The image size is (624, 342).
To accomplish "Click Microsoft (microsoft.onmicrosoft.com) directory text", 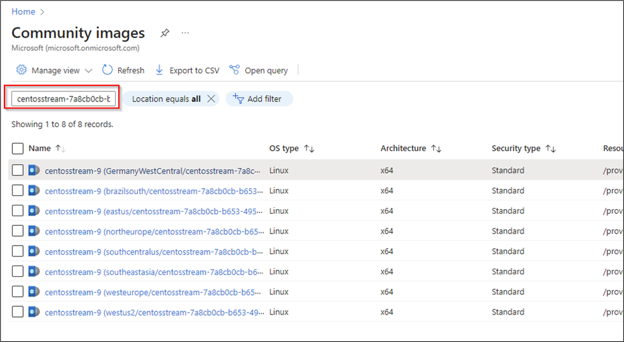I will tap(75, 48).
